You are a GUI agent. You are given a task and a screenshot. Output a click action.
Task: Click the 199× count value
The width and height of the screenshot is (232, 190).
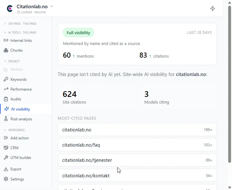(208, 130)
